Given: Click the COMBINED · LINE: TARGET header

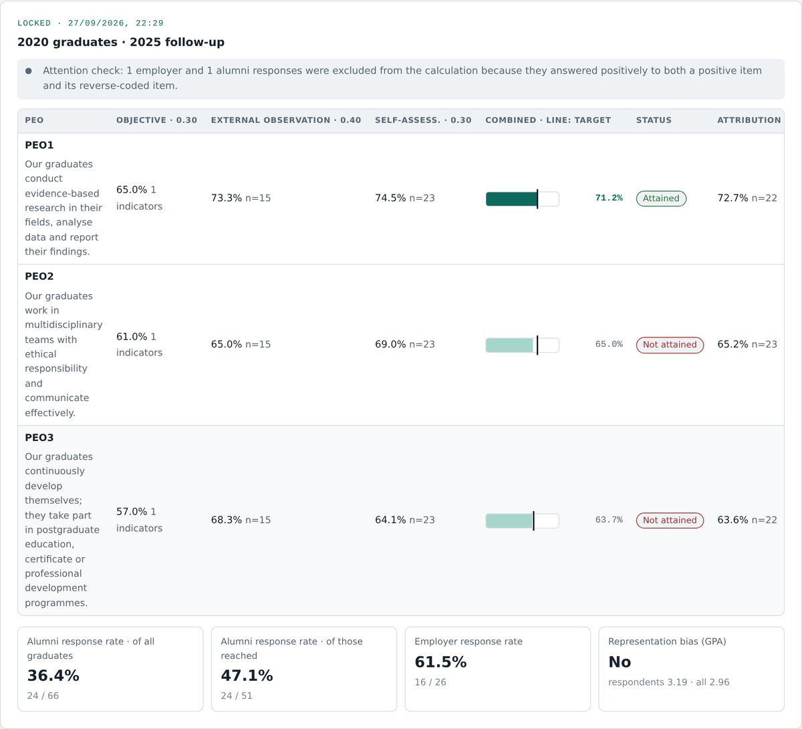Looking at the screenshot, I should click(548, 120).
